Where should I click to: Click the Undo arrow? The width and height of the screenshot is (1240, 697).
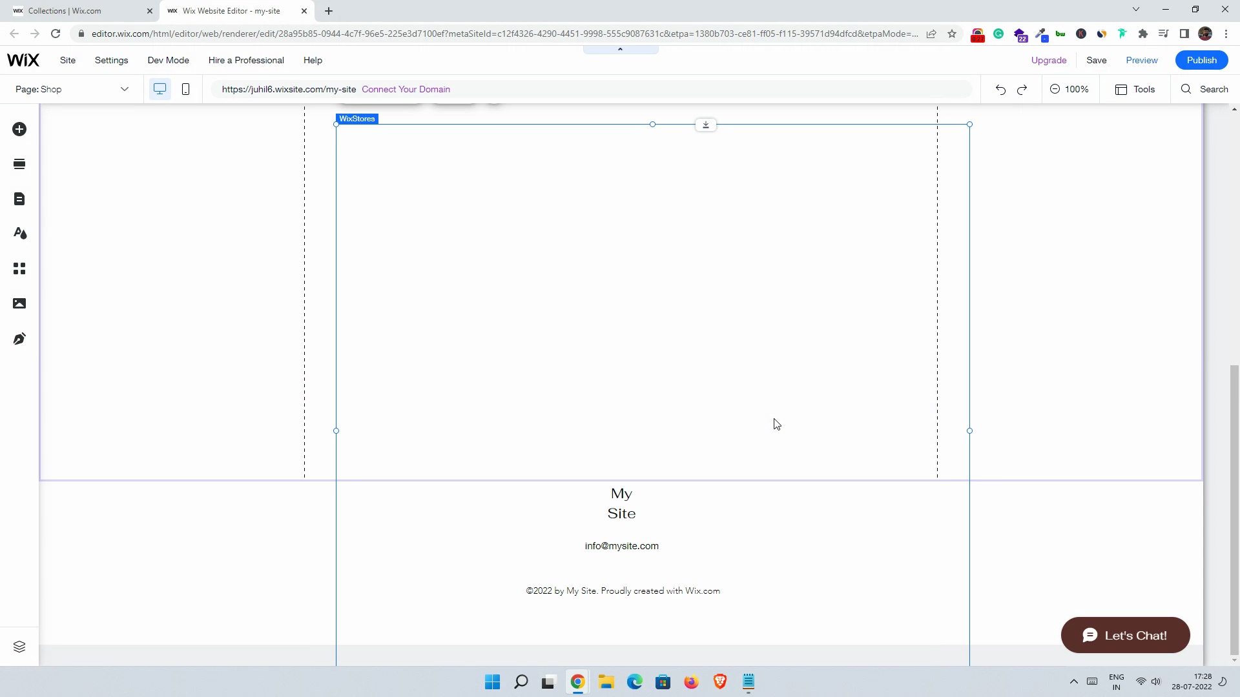tap(1000, 90)
